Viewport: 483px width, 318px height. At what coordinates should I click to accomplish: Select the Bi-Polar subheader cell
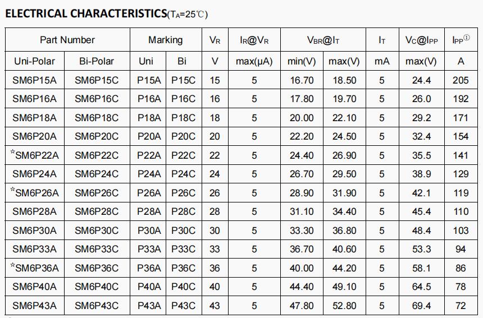pos(97,61)
